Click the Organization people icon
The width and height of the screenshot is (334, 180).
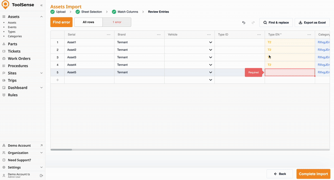4,153
